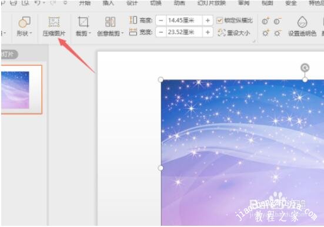Click the top-middle resize handle of the picture
The image size is (324, 227).
(x=305, y=80)
